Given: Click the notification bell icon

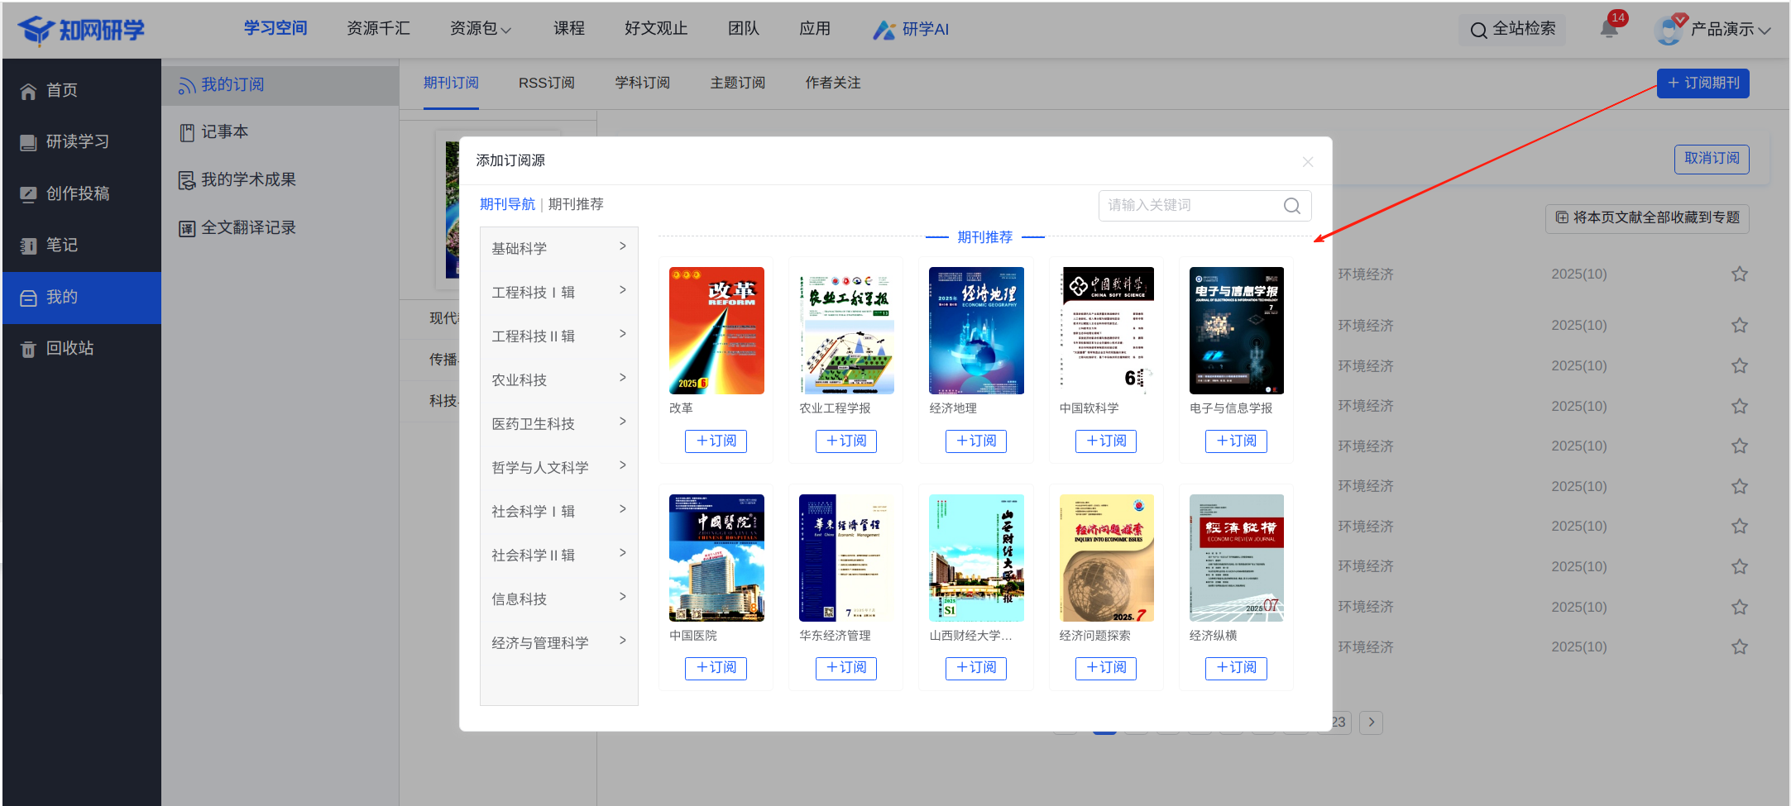Looking at the screenshot, I should click(1608, 29).
